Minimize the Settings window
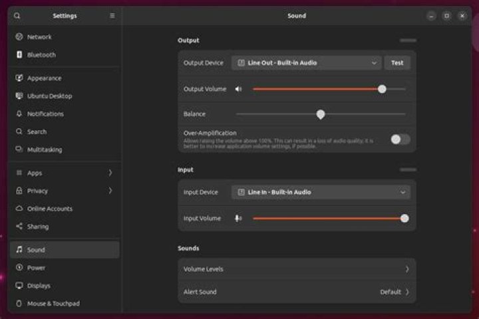479x319 pixels. click(431, 15)
